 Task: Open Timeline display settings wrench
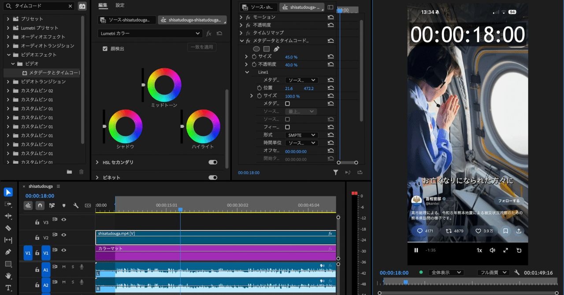pyautogui.click(x=76, y=205)
